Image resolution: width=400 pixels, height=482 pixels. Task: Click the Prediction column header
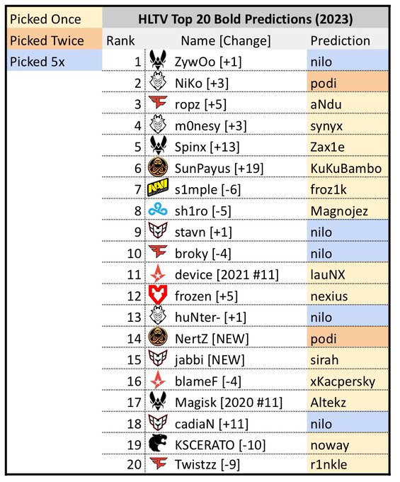point(340,40)
